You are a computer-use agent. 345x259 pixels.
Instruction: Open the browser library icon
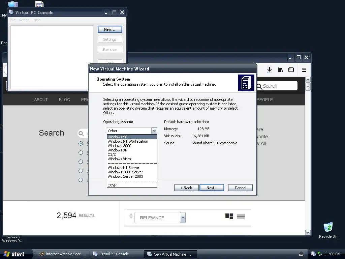[280, 70]
